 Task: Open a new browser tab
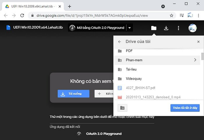click(69, 6)
